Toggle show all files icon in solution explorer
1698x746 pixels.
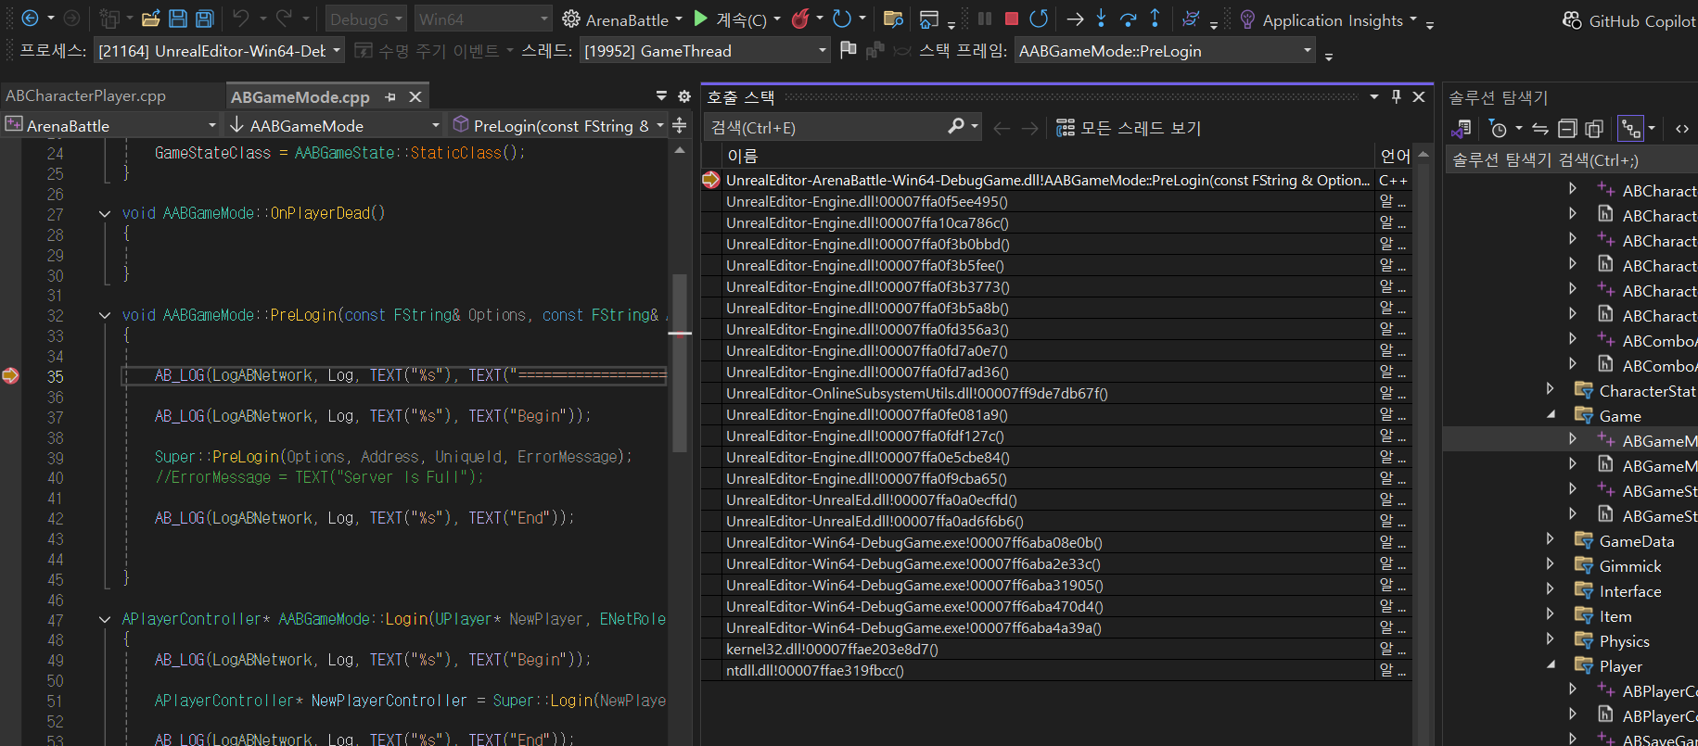click(1594, 129)
